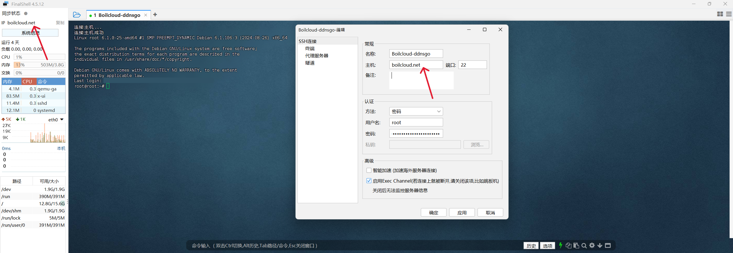Click the 备注 notes text area
733x253 pixels.
click(421, 80)
